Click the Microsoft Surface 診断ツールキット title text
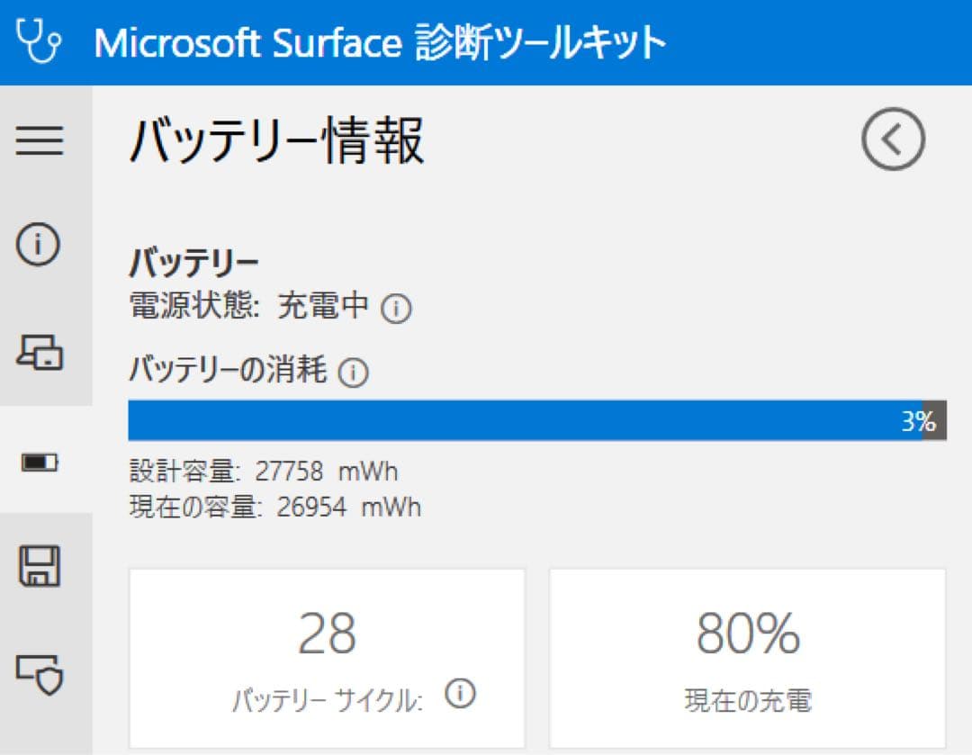The height and width of the screenshot is (755, 972). coord(382,40)
